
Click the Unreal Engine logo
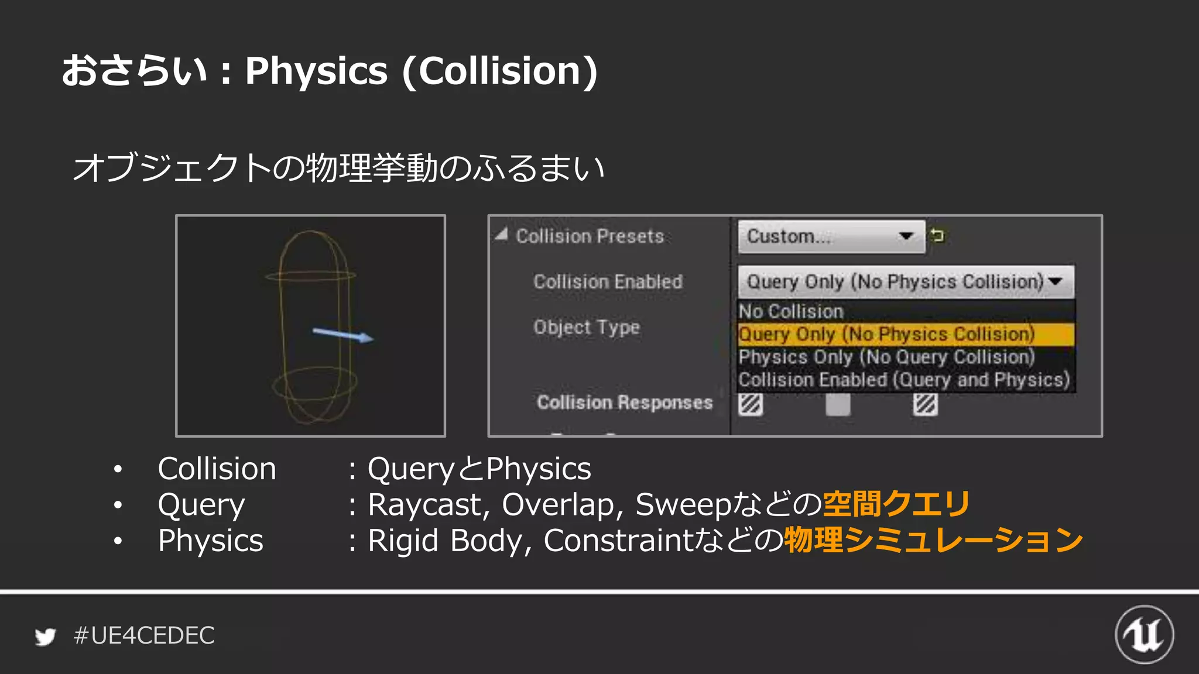1144,635
